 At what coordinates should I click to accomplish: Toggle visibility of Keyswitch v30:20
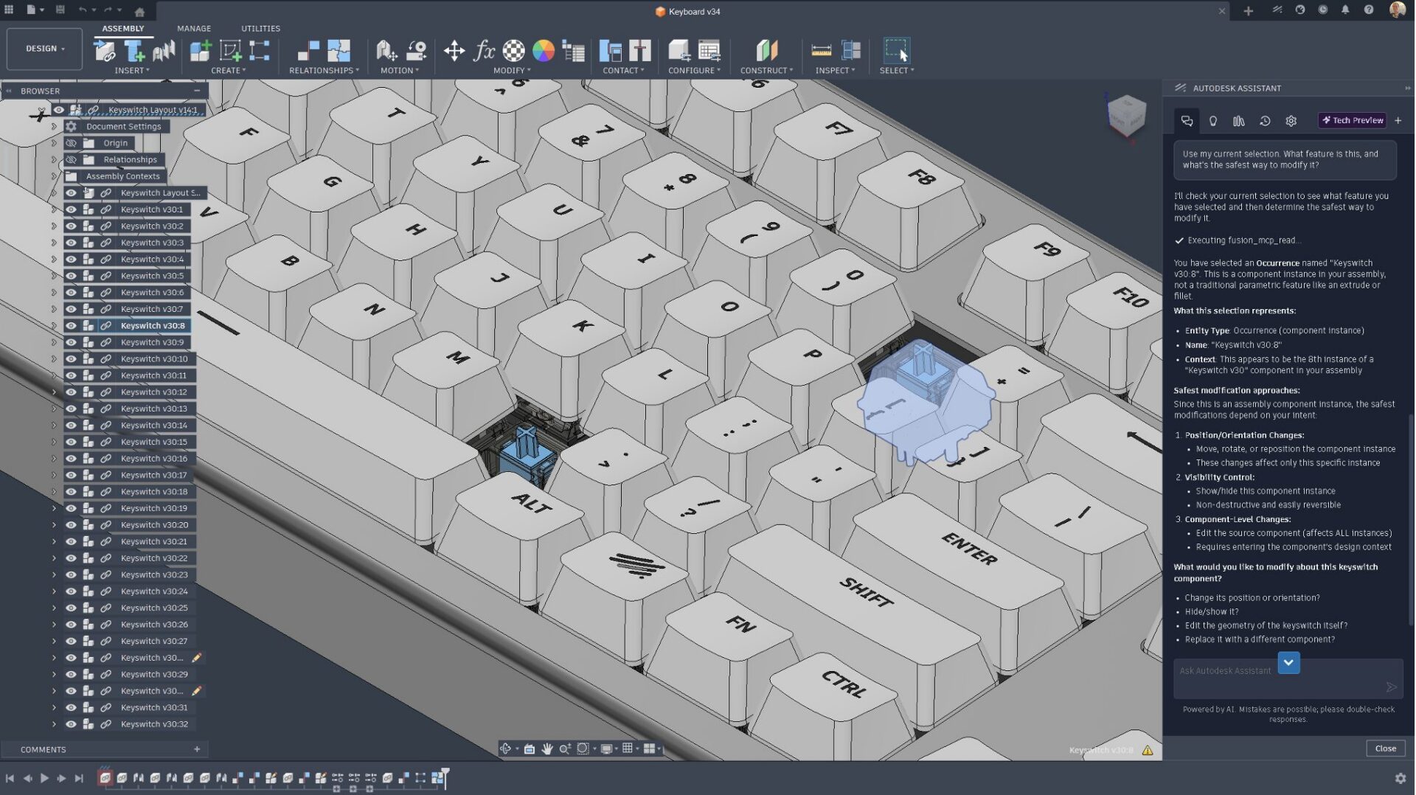[71, 525]
